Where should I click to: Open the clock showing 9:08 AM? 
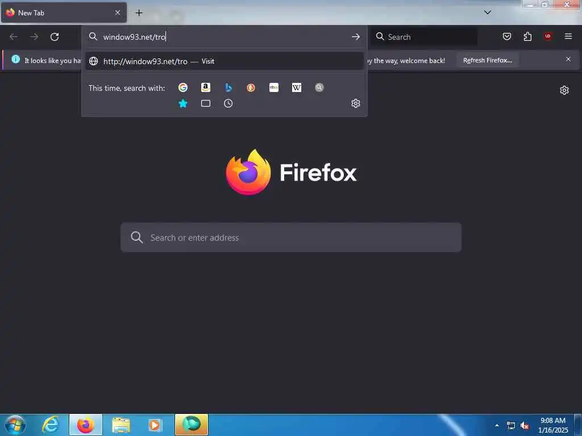coord(552,425)
